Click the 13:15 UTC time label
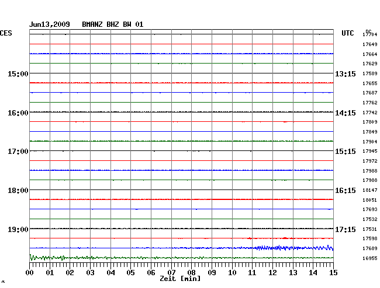The image size is (380, 288). 346,73
